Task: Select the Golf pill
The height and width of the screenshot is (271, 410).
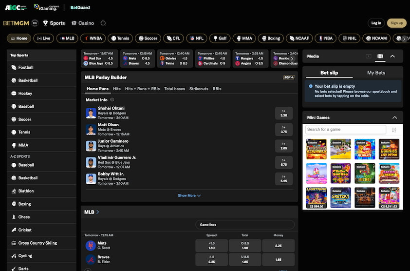Action: point(220,38)
